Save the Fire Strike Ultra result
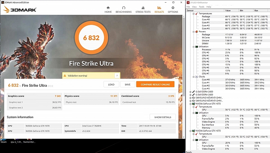The image size is (270, 153). coord(127,84)
